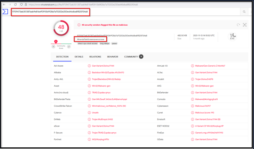This screenshot has height=149, width=254.
Task: Click the Comodo vendor name
Action: [x=161, y=99]
